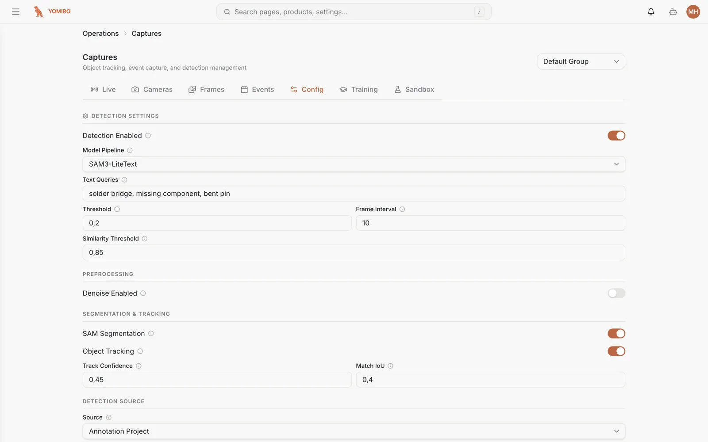Click the Threshold field showing 0,2
Screen dimensions: 708x442
coord(217,223)
